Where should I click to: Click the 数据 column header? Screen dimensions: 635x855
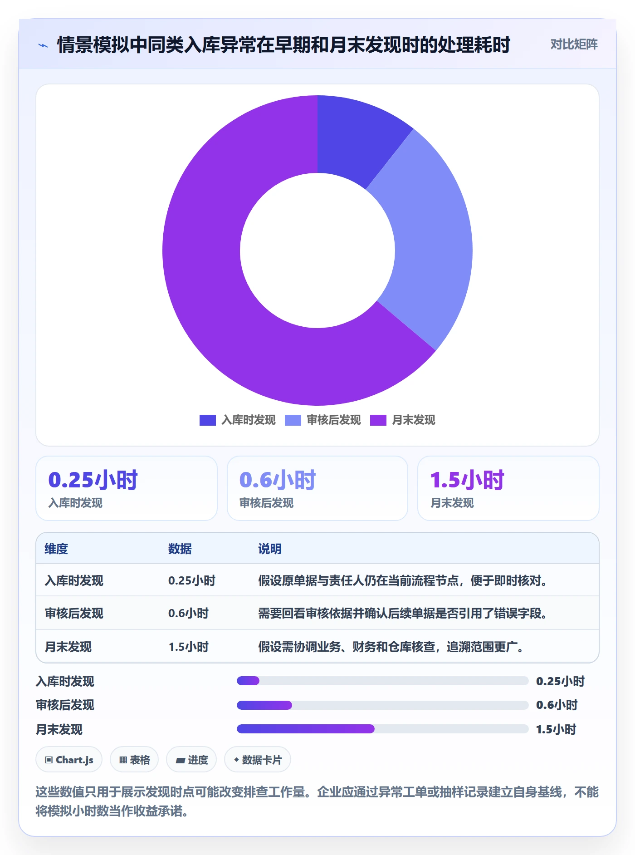[180, 549]
